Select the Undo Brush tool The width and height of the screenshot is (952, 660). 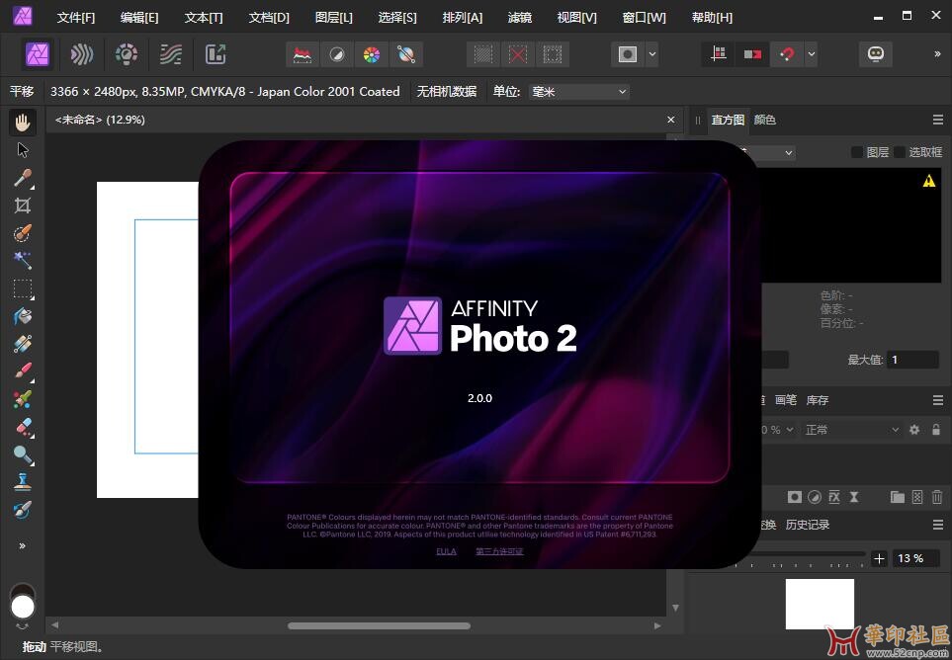coord(23,510)
